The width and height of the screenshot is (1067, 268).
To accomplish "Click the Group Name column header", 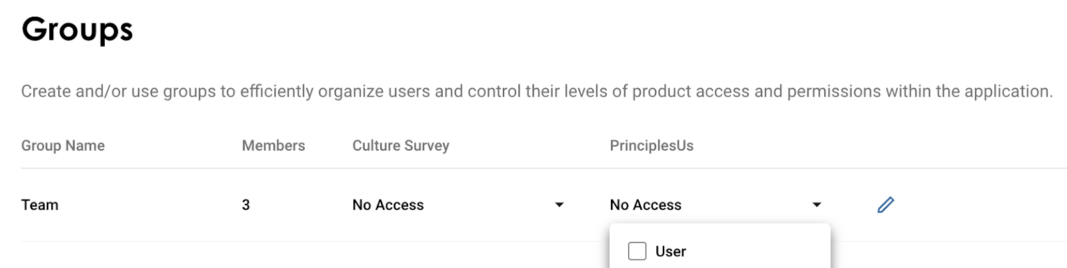I will click(63, 146).
